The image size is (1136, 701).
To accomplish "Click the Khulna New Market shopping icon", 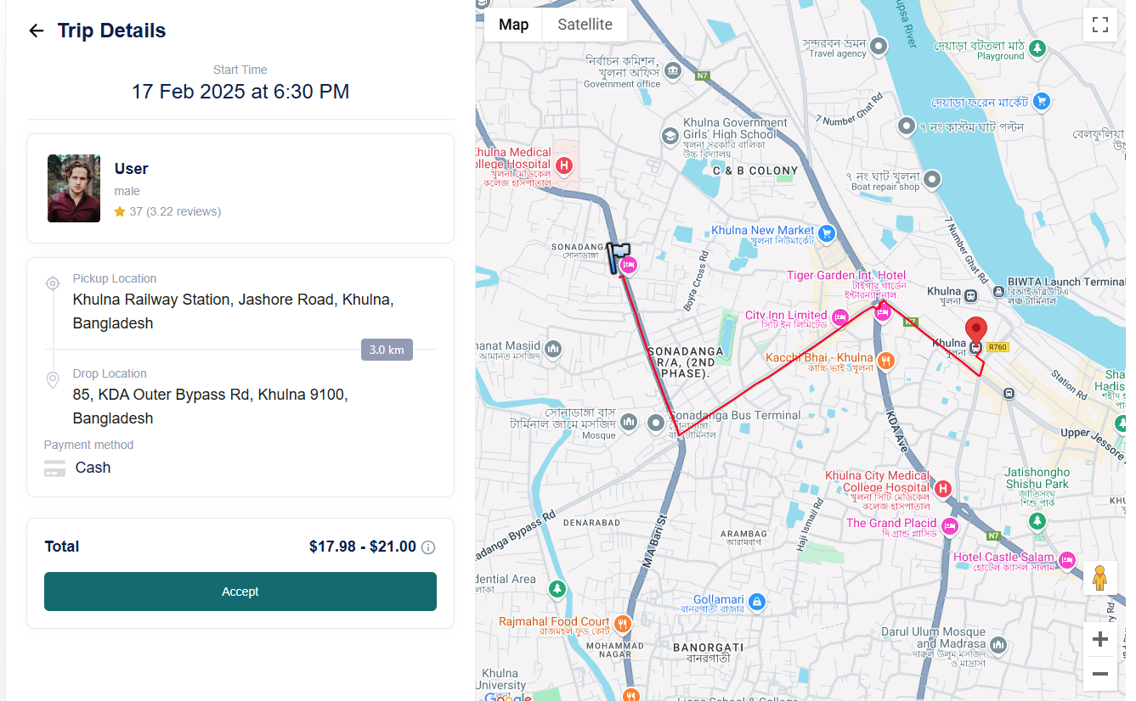I will pos(826,231).
